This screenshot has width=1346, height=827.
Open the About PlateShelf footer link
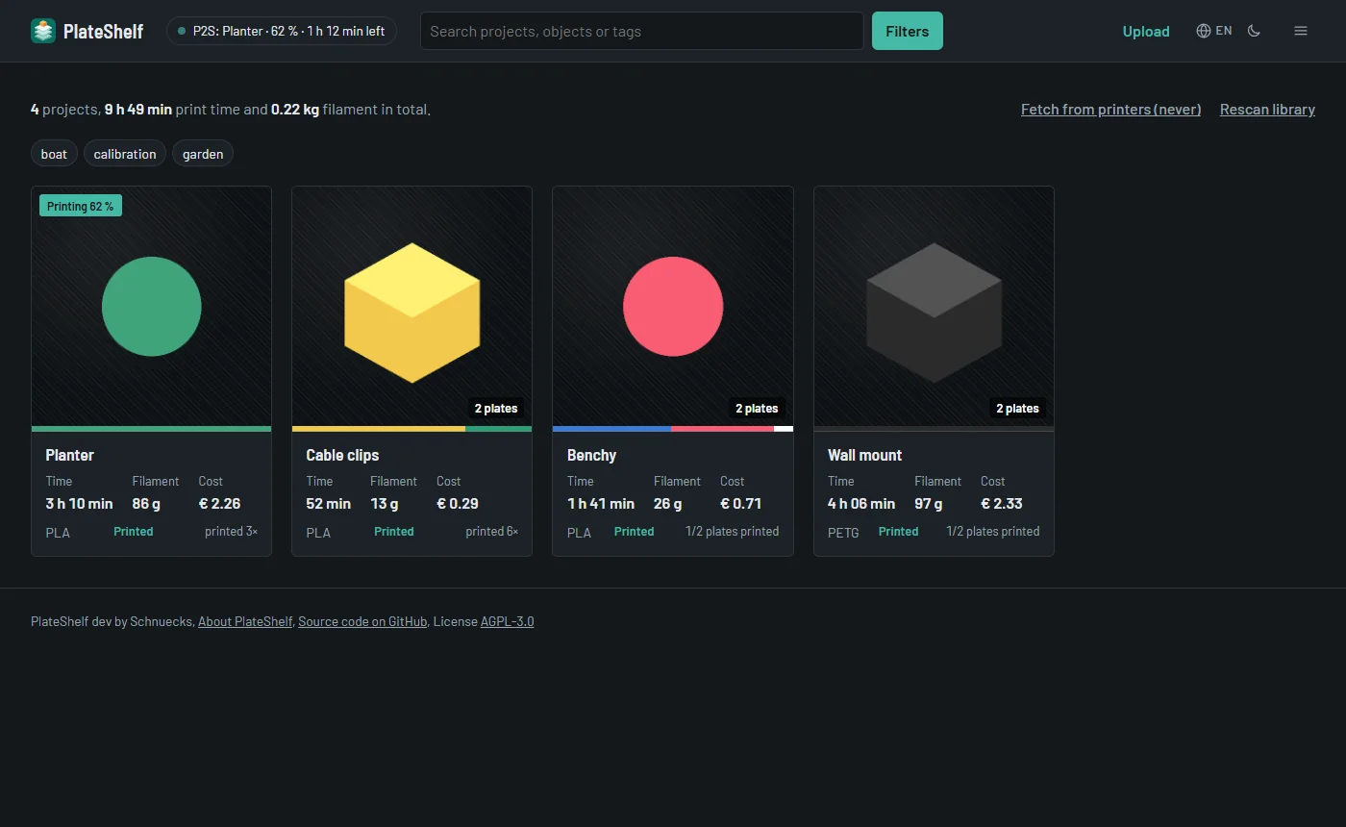point(245,621)
